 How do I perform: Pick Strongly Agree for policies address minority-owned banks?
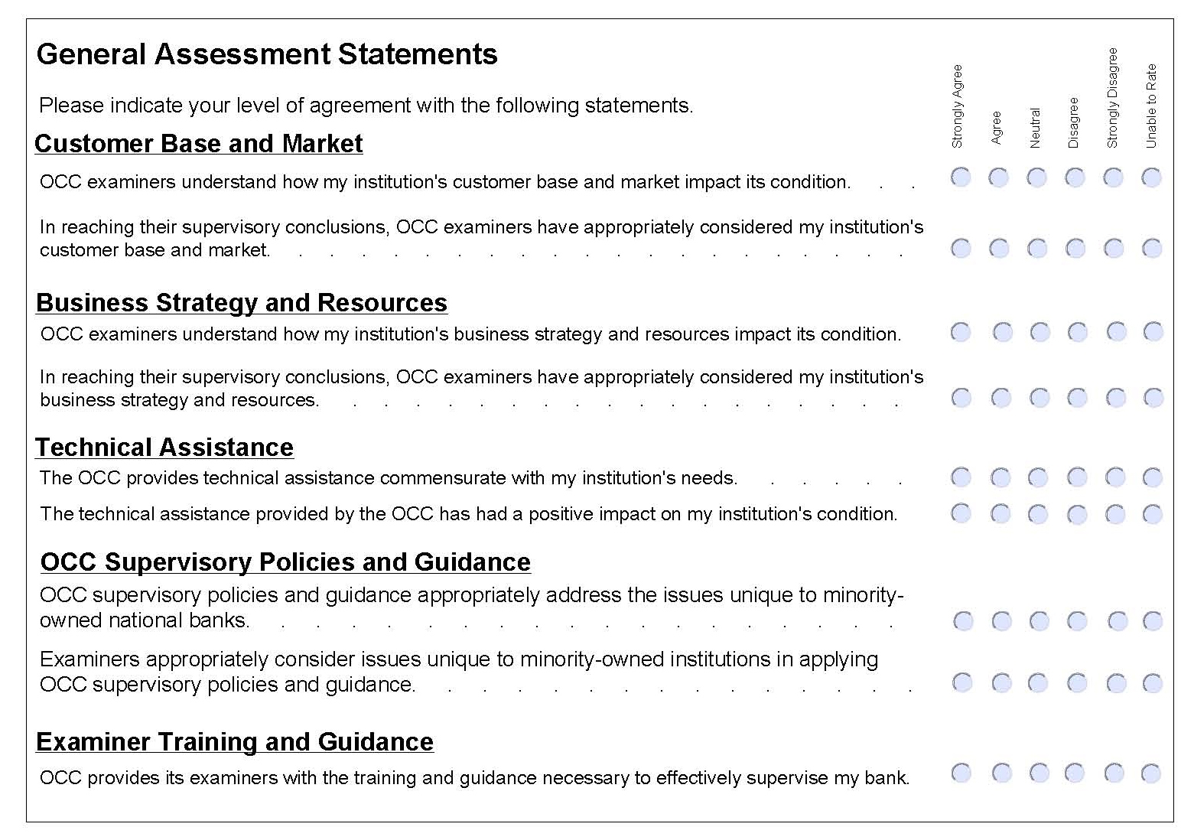click(964, 621)
